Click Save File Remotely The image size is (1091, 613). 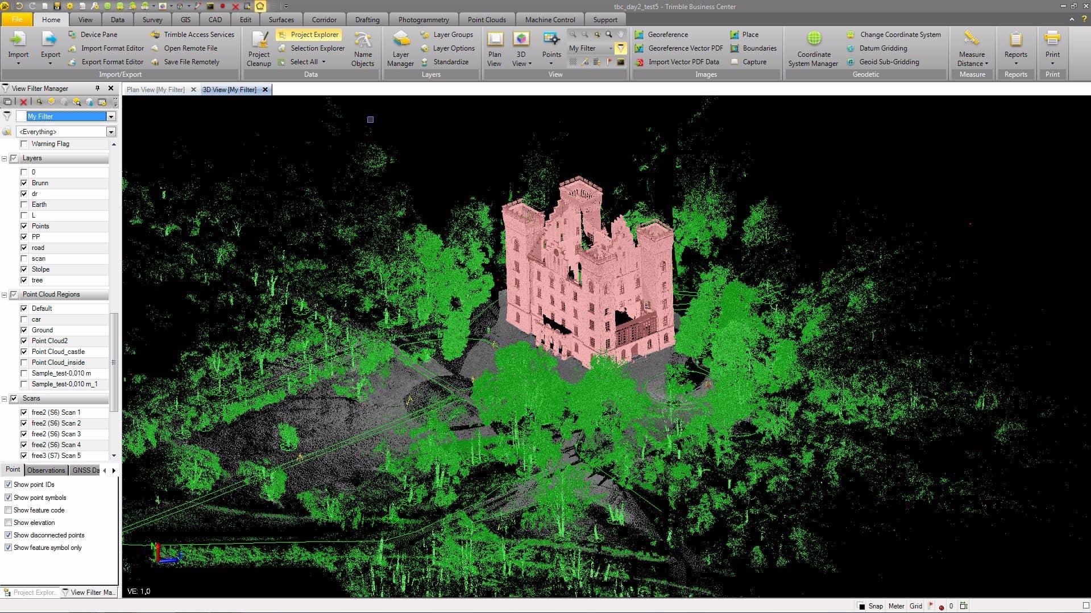click(x=185, y=62)
